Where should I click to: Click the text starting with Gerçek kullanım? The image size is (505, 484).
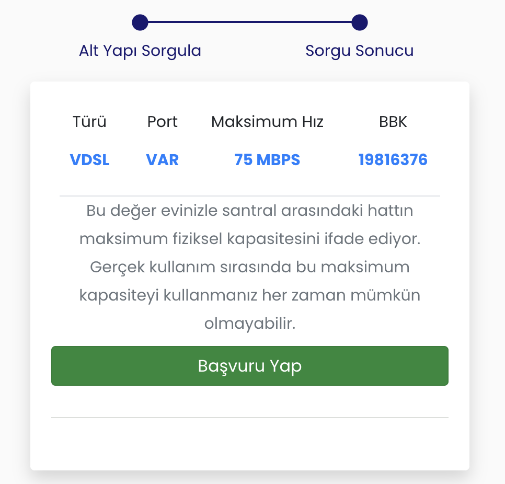tap(250, 267)
